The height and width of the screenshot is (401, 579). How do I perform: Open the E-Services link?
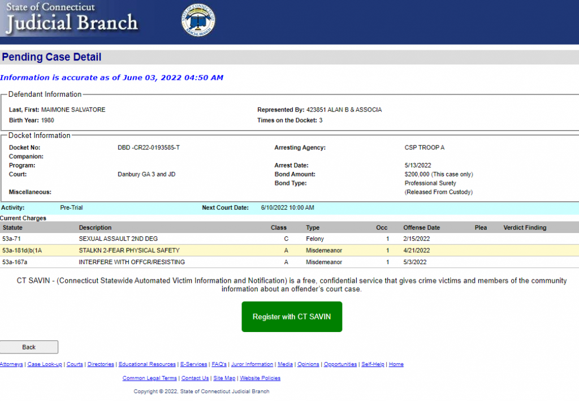point(193,364)
